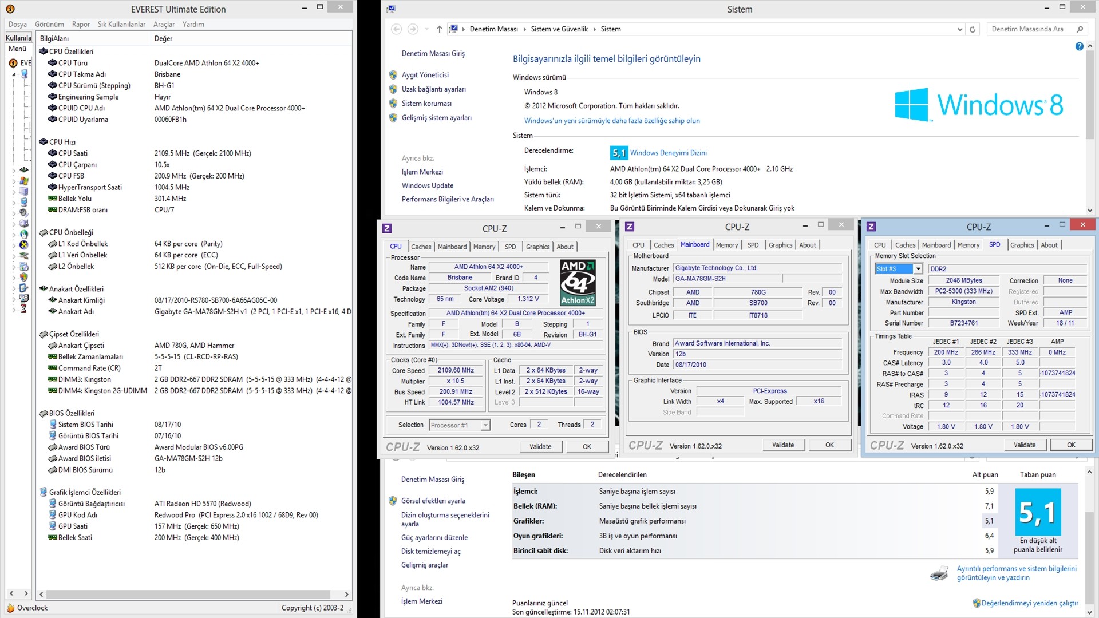Click the Core Speed value 2109.60 MHz
The height and width of the screenshot is (618, 1099).
click(x=456, y=371)
